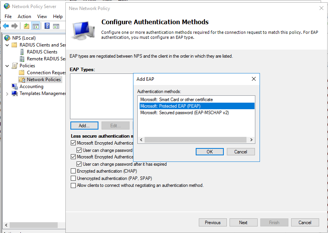This screenshot has width=328, height=233.
Task: Click Next in the wizard
Action: click(x=243, y=222)
